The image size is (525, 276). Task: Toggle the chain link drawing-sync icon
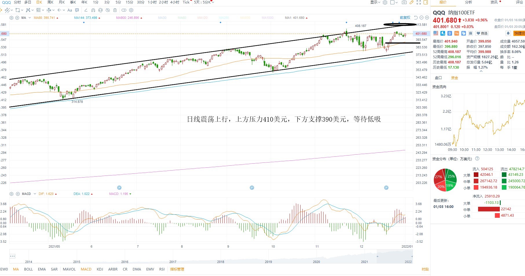(124, 10)
